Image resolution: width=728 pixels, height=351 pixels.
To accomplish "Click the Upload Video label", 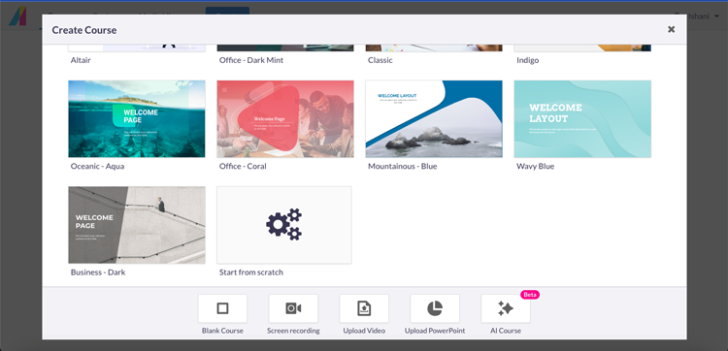I will pos(364,331).
